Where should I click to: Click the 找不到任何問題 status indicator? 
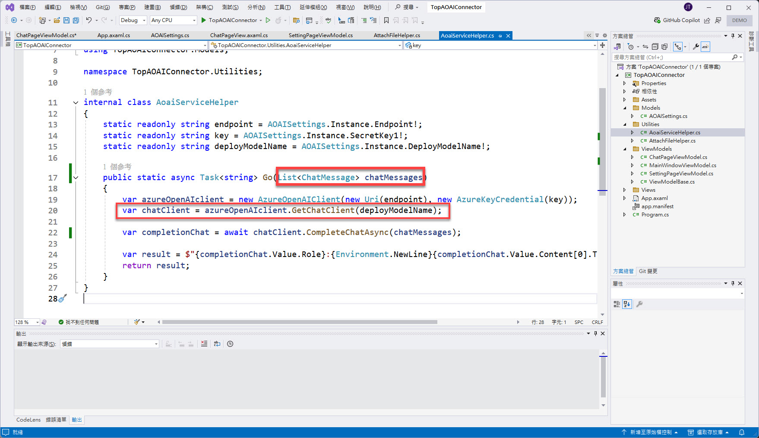point(79,322)
